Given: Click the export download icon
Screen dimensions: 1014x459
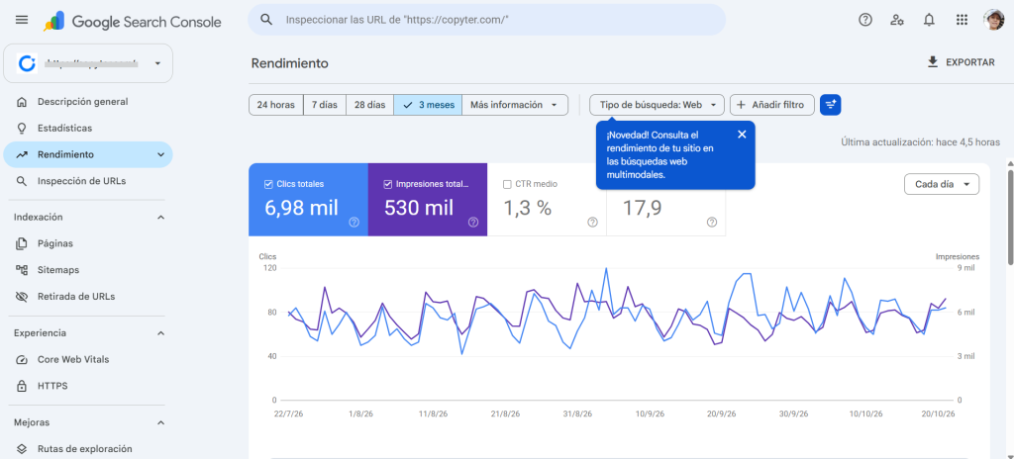Looking at the screenshot, I should (x=933, y=62).
